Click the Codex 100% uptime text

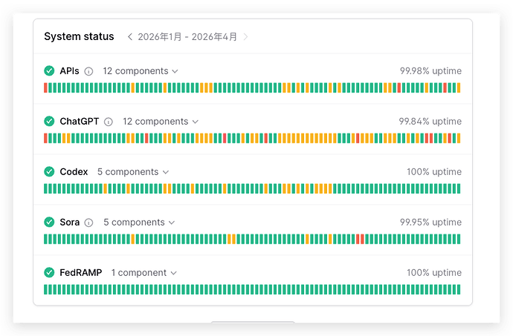coord(434,172)
